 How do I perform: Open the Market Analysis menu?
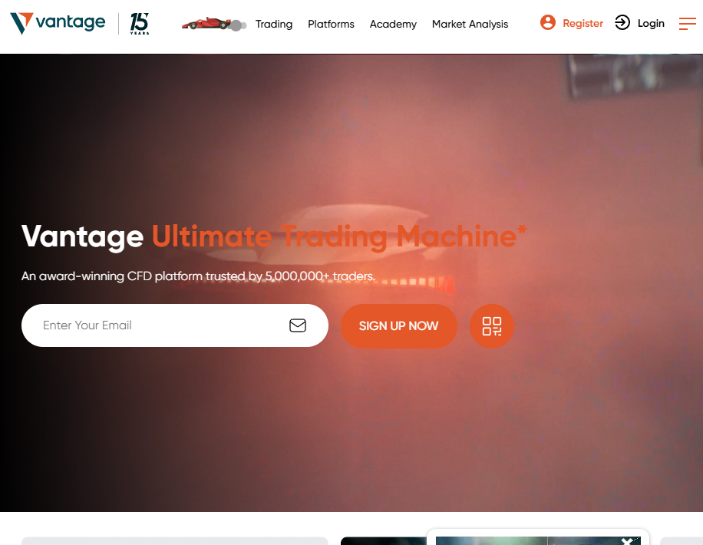470,25
